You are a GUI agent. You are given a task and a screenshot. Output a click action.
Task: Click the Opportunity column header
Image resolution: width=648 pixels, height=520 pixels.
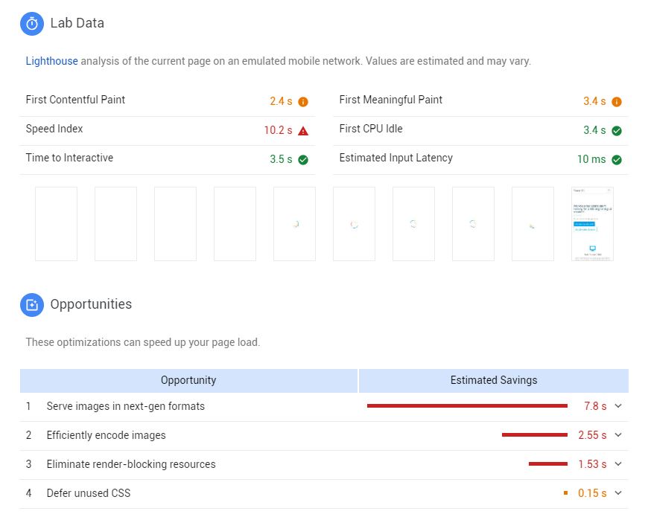(188, 380)
